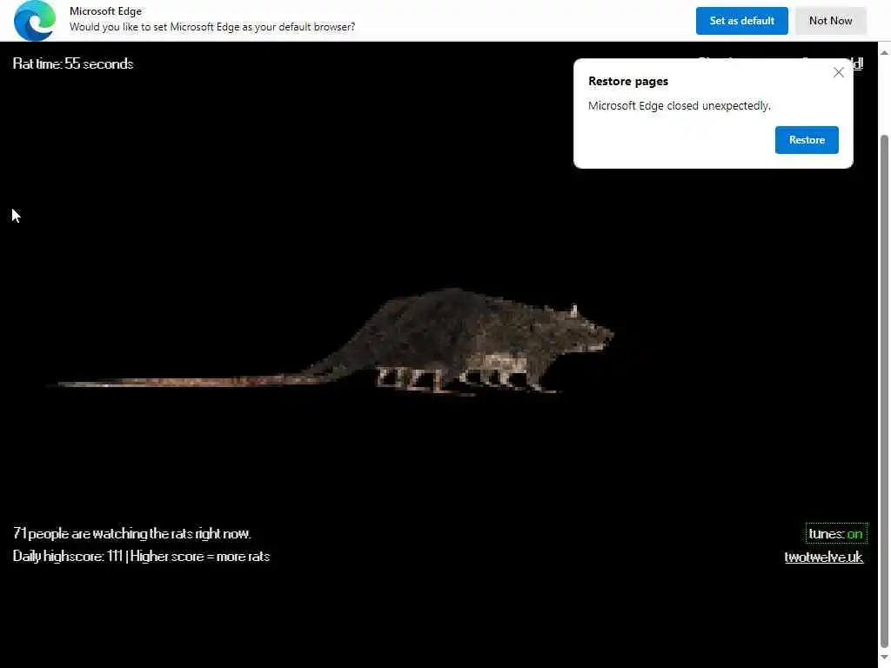Close the Restore pages popup
This screenshot has width=891, height=668.
tap(838, 72)
